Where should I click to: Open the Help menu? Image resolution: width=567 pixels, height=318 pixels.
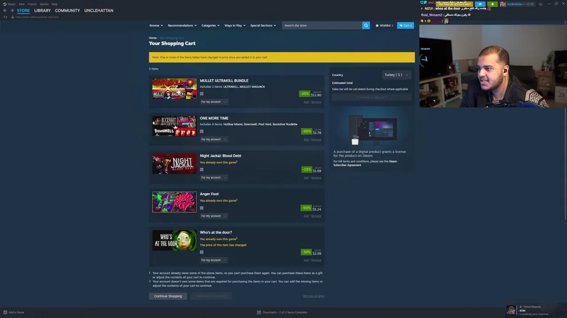tap(54, 4)
